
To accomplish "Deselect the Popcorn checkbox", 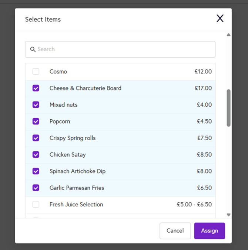I will point(36,121).
